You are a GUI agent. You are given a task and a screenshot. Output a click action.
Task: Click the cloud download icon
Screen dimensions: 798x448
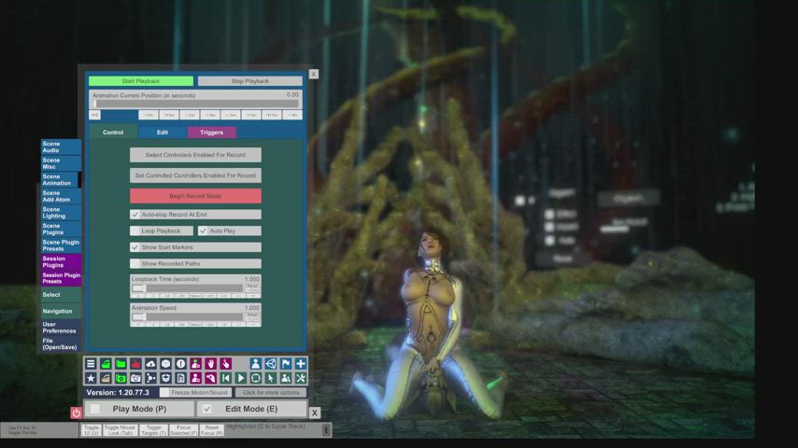(150, 364)
